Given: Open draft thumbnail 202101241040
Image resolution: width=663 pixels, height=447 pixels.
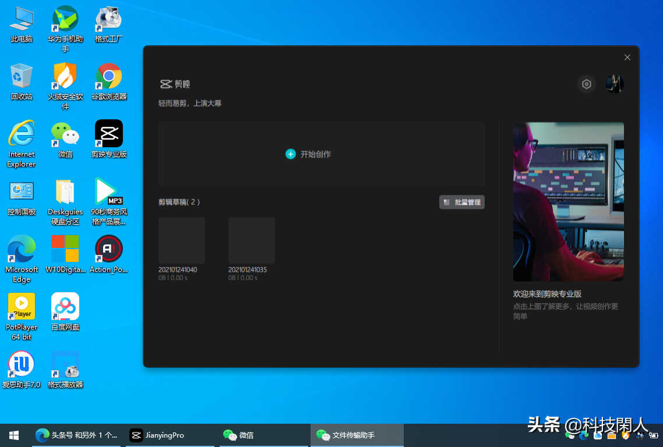Looking at the screenshot, I should pos(182,240).
